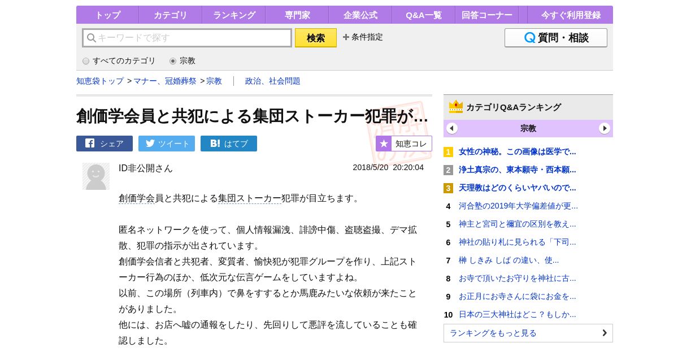
Task: Click the next category arrow in ranking
Action: pyautogui.click(x=605, y=128)
